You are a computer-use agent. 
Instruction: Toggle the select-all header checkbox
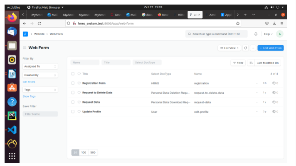click(x=73, y=74)
